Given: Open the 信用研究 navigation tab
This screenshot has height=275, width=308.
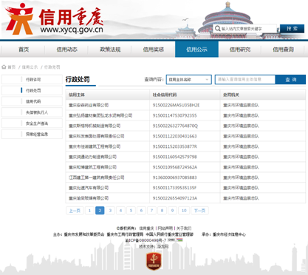Looking at the screenshot, I should (x=240, y=50).
